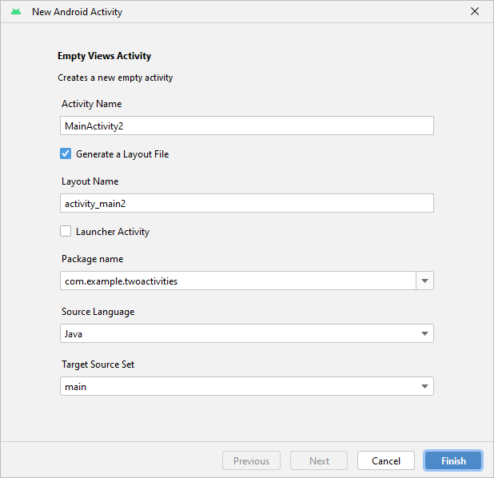
Task: Click the Android logo in title bar
Action: click(x=16, y=12)
